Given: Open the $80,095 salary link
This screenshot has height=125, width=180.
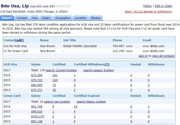Looking at the screenshot, I should click(36, 85).
